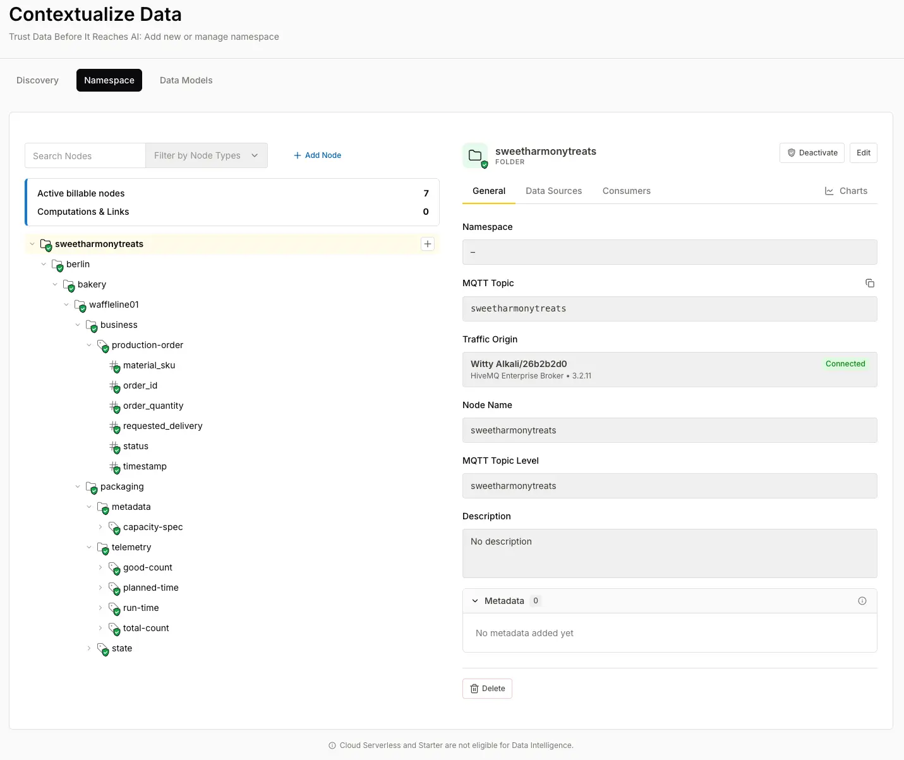Collapse the sweetharmonytreats root node
This screenshot has width=904, height=760.
coord(32,244)
